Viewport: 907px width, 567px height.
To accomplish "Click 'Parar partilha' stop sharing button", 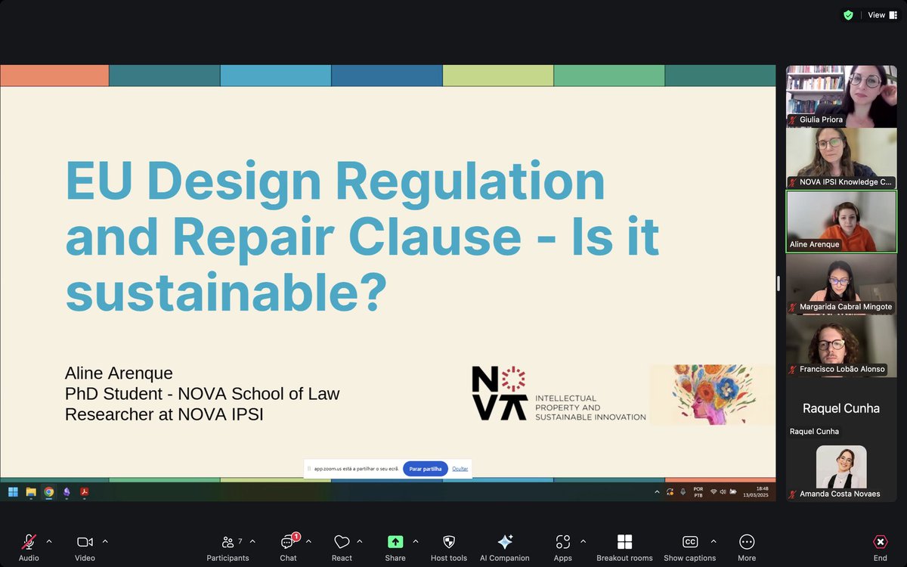I will tap(426, 469).
